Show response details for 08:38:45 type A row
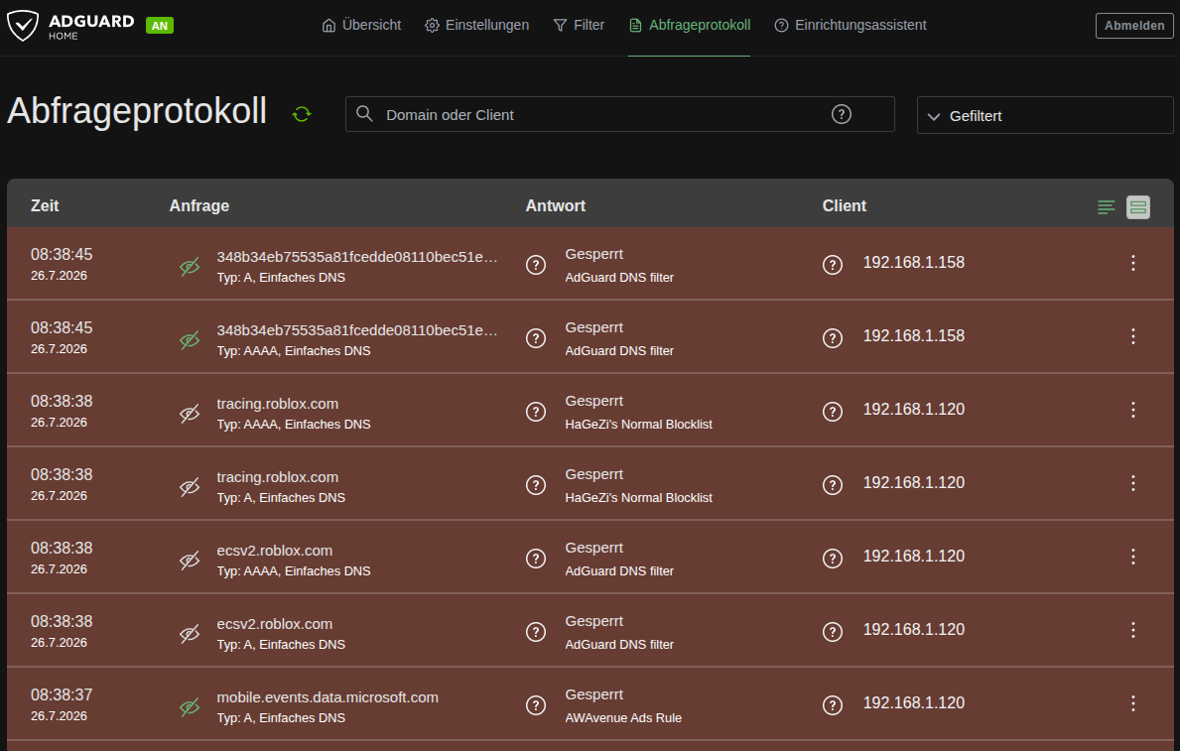The image size is (1180, 751). (536, 265)
